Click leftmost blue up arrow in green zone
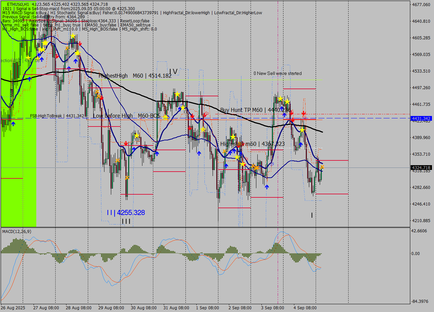This screenshot has height=312, width=434. tap(13, 124)
